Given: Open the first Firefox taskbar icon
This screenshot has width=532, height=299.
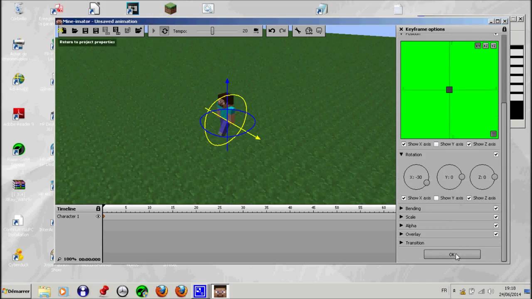Looking at the screenshot, I should click(x=161, y=291).
